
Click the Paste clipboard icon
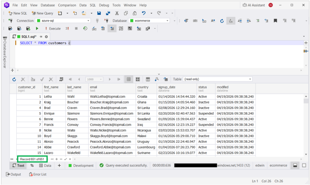click(x=135, y=13)
